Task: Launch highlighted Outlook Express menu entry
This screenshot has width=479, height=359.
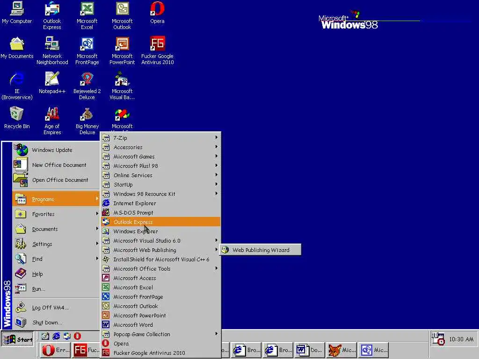Action: [x=161, y=222]
